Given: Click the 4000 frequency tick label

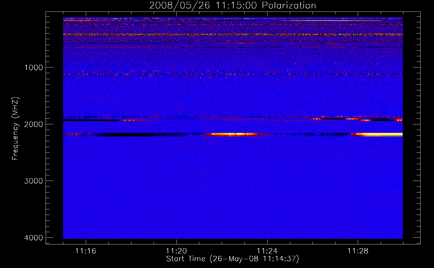Looking at the screenshot, I should pos(34,238).
